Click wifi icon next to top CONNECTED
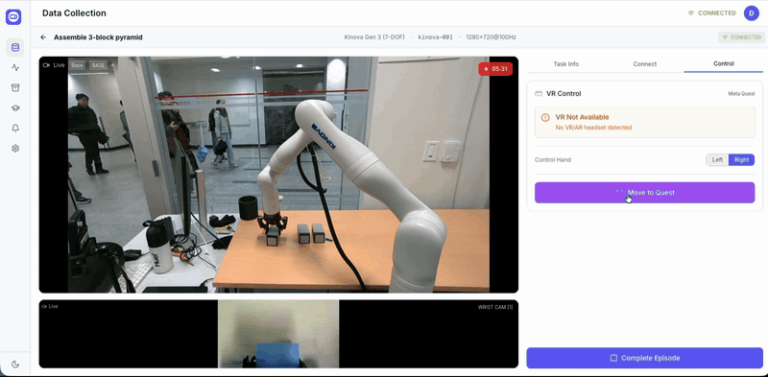The image size is (768, 377). (x=690, y=13)
